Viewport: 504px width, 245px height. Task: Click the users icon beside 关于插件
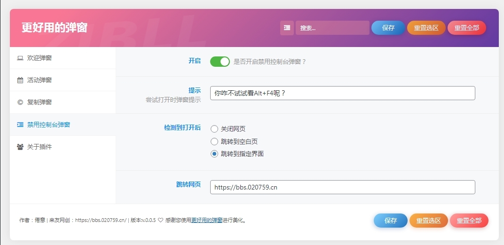tap(20, 147)
